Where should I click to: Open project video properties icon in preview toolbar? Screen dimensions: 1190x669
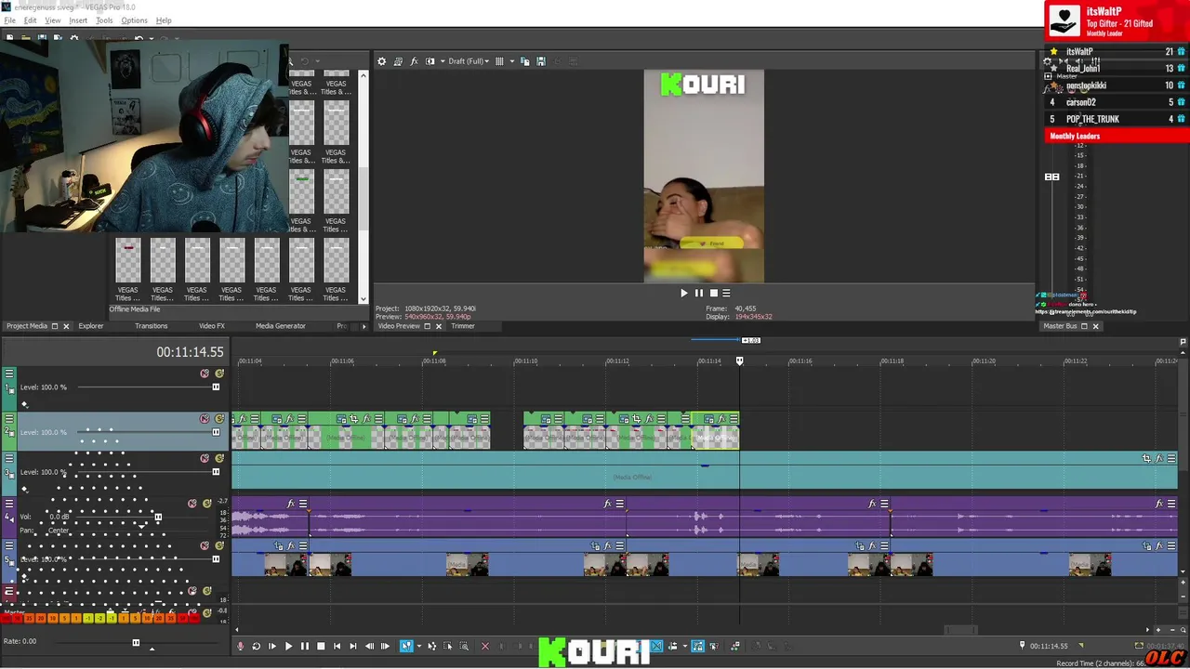point(398,61)
